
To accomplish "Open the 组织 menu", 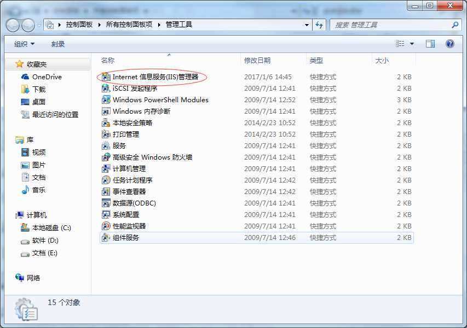I will coord(25,44).
